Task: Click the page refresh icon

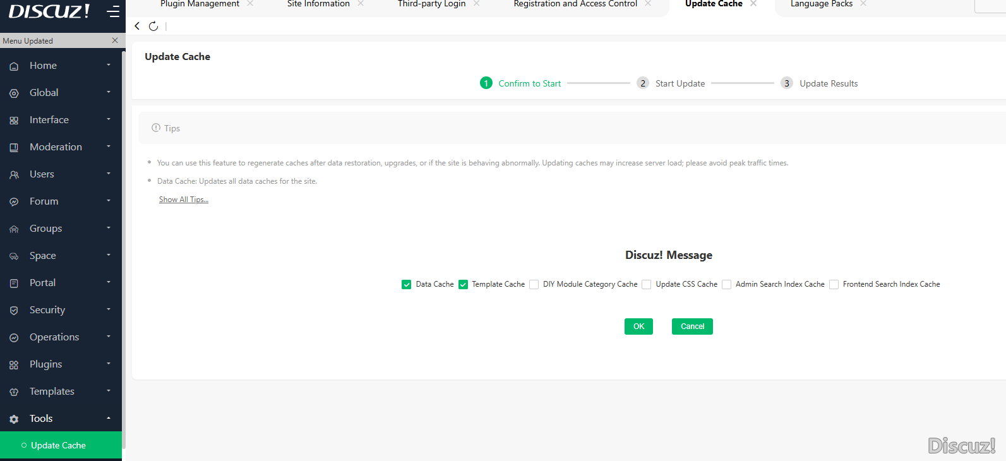Action: 153,26
